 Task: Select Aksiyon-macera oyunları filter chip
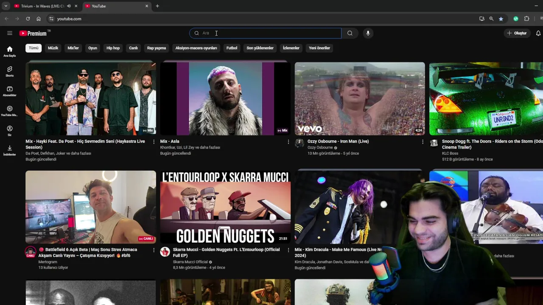tap(196, 48)
